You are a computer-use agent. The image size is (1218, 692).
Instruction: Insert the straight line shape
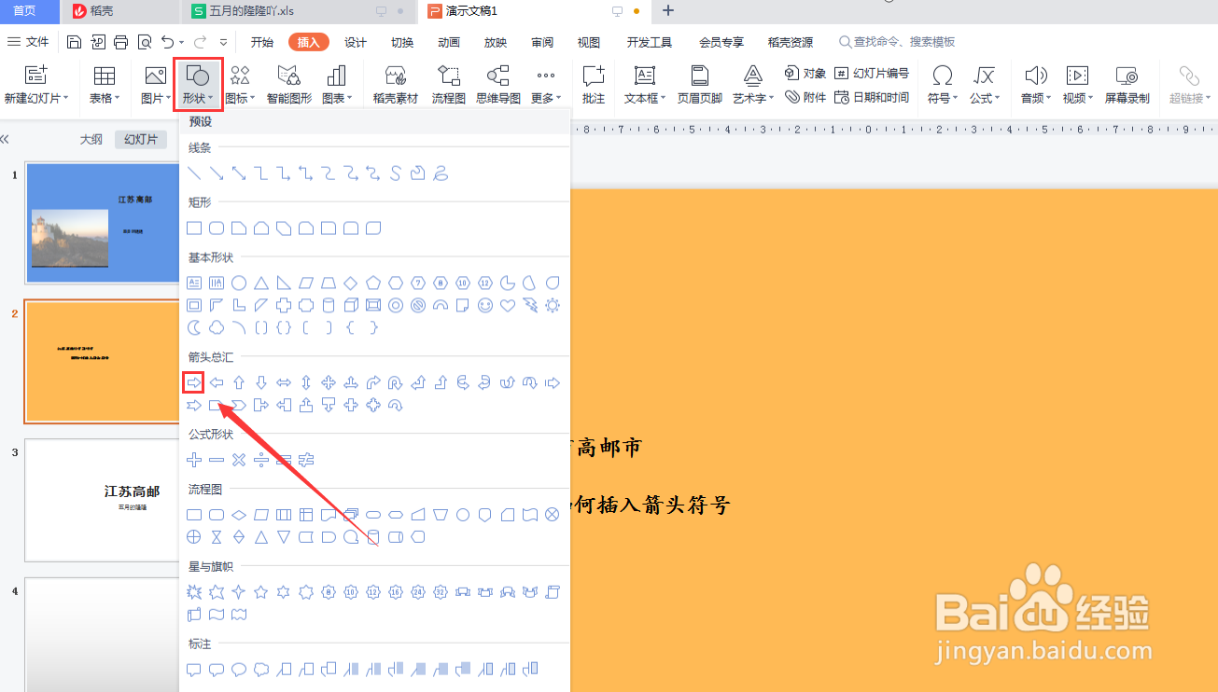tap(194, 173)
